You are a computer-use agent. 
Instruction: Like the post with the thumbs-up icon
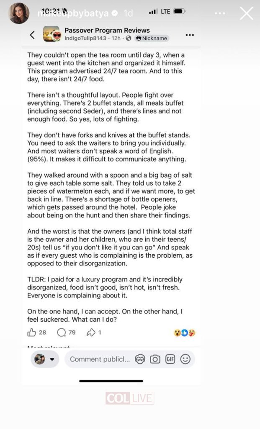(32, 333)
